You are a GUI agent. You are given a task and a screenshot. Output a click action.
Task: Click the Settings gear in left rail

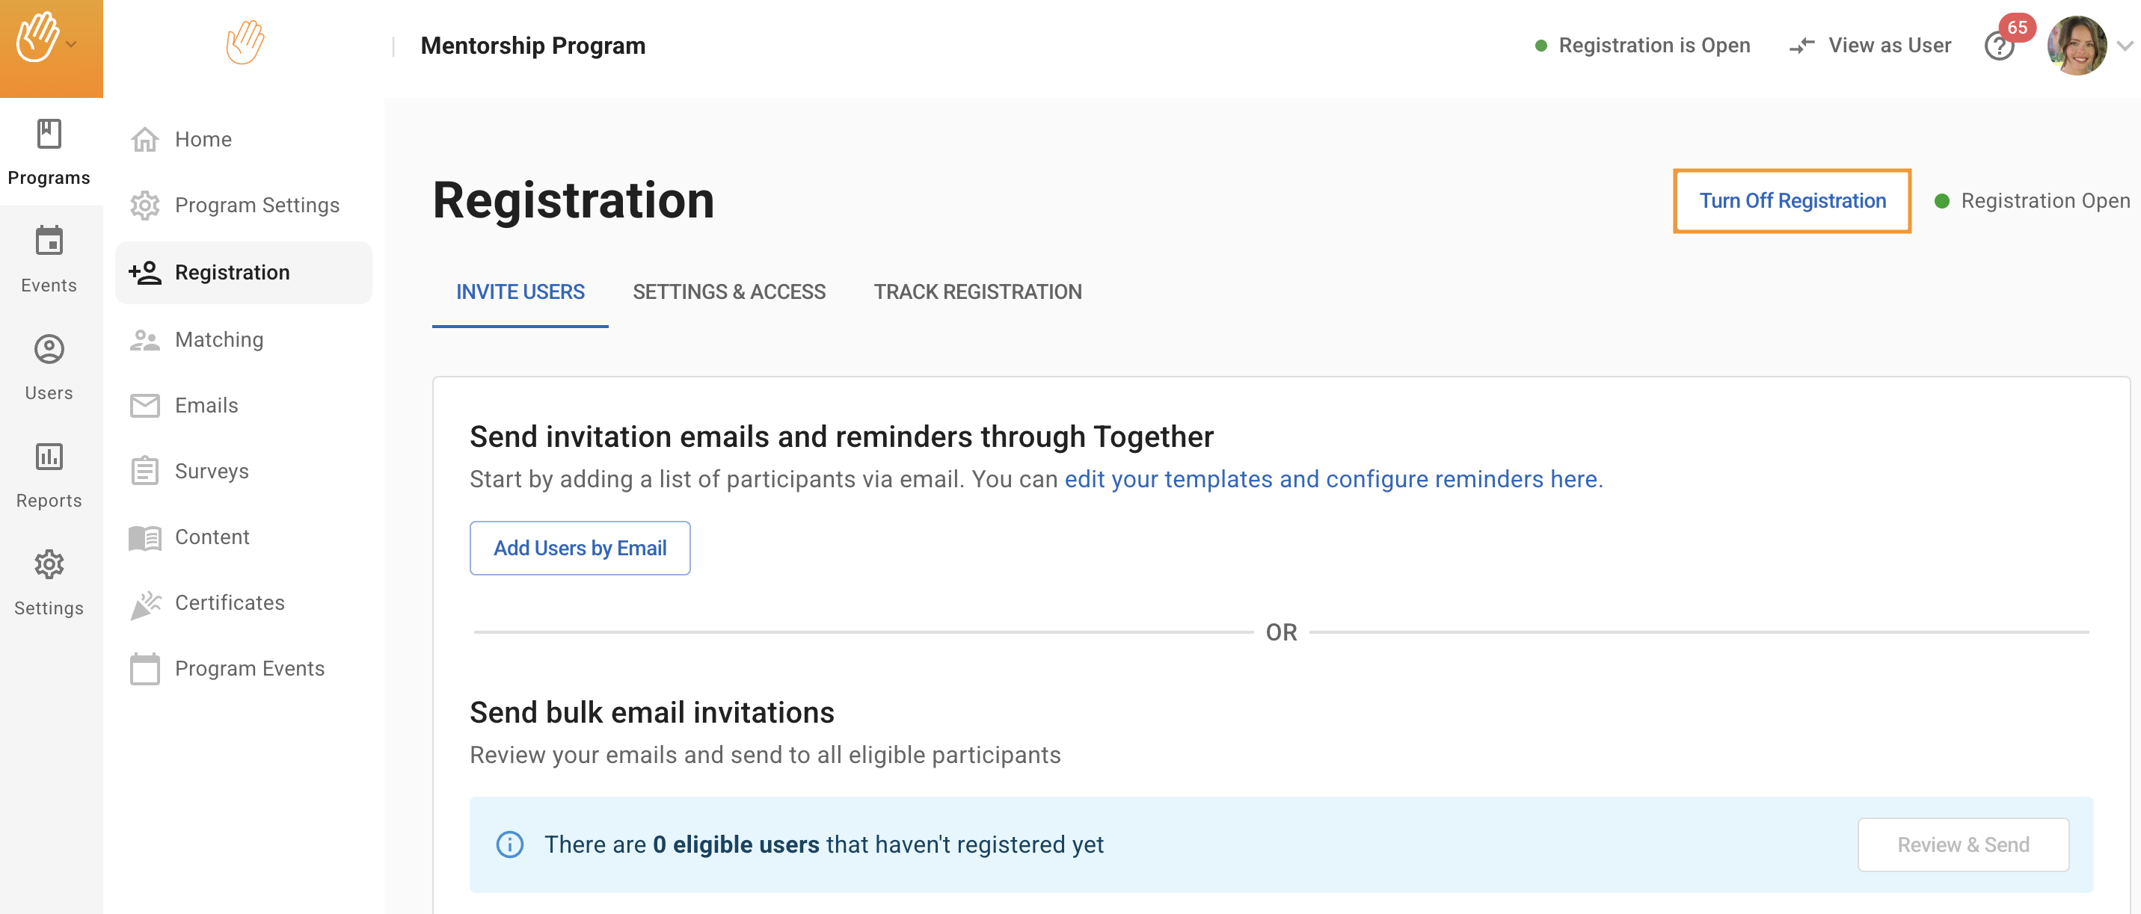click(x=49, y=564)
